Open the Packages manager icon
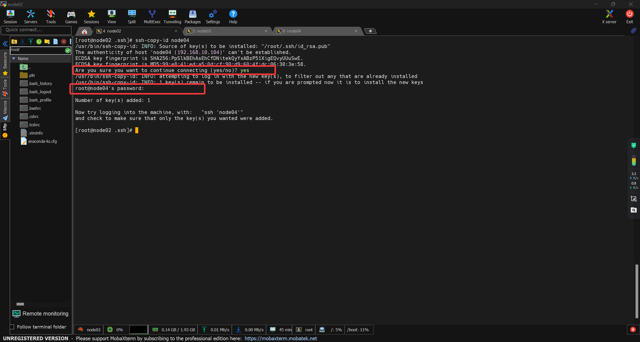 [192, 16]
